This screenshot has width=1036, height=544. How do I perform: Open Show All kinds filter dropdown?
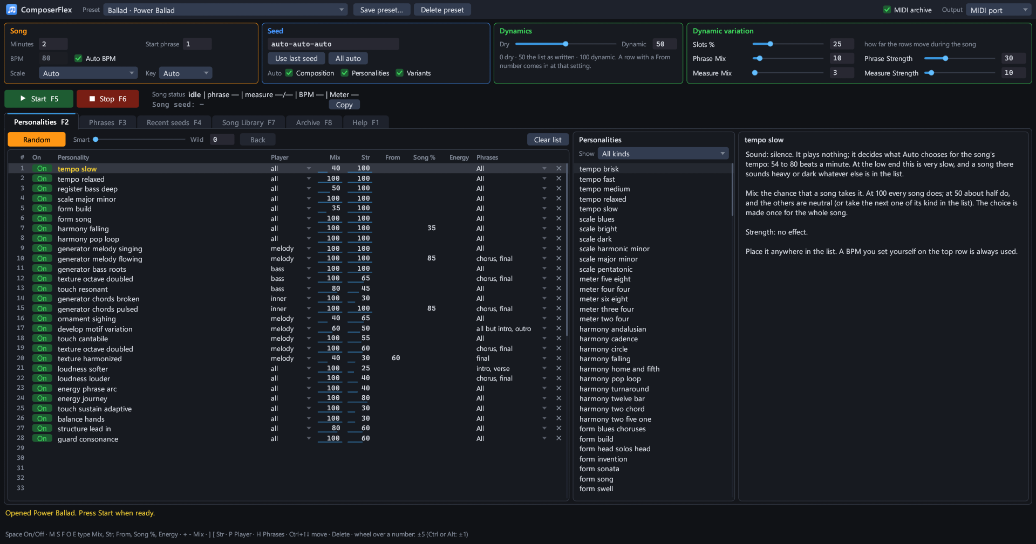tap(663, 154)
